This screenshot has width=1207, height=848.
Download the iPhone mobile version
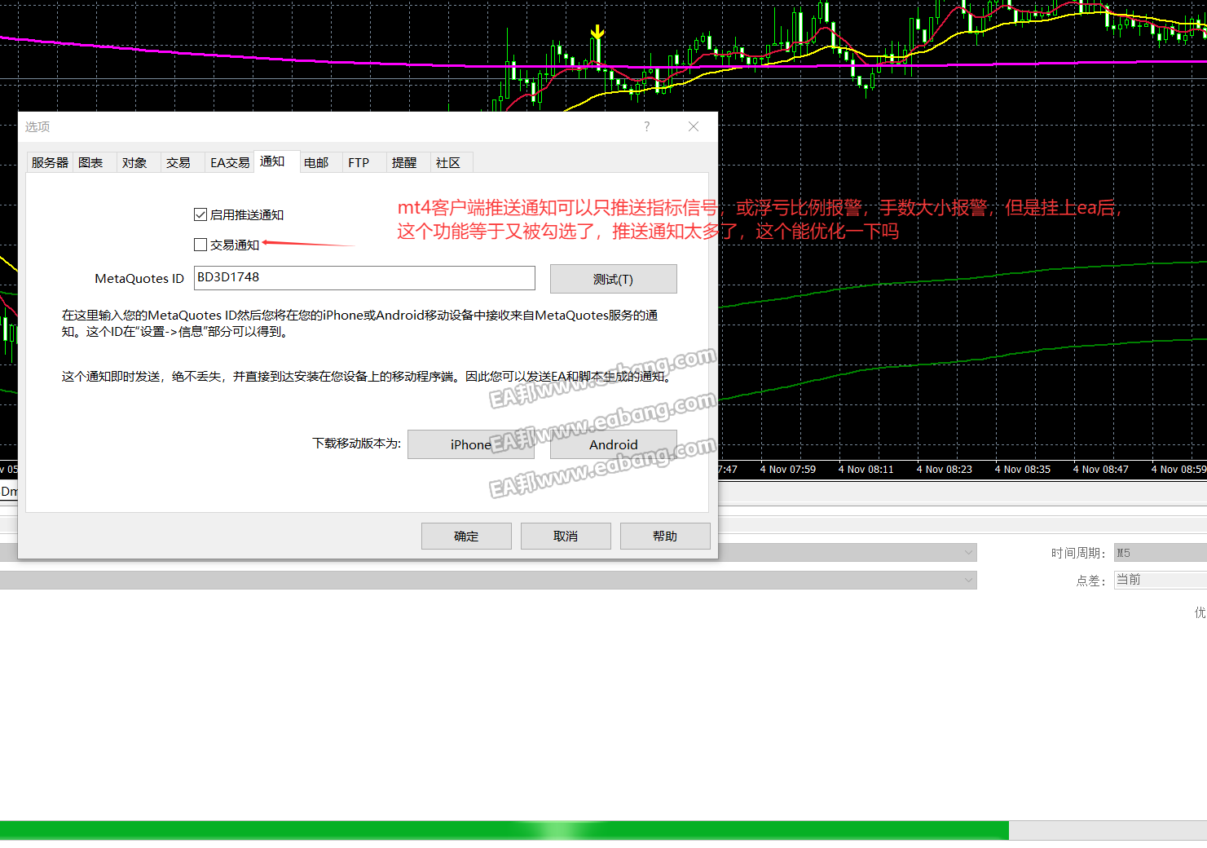point(470,444)
